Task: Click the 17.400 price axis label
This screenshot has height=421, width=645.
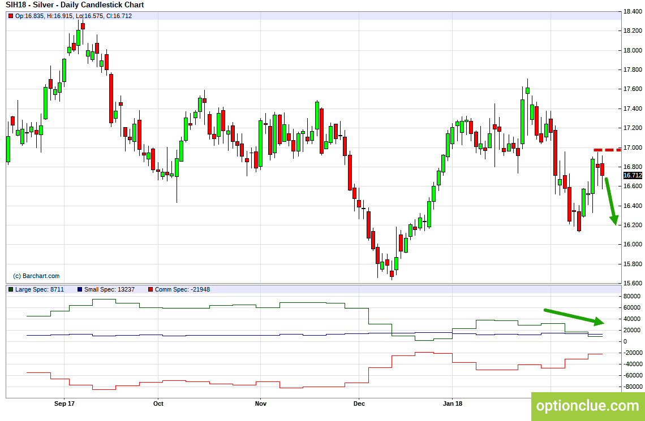Action: point(633,109)
